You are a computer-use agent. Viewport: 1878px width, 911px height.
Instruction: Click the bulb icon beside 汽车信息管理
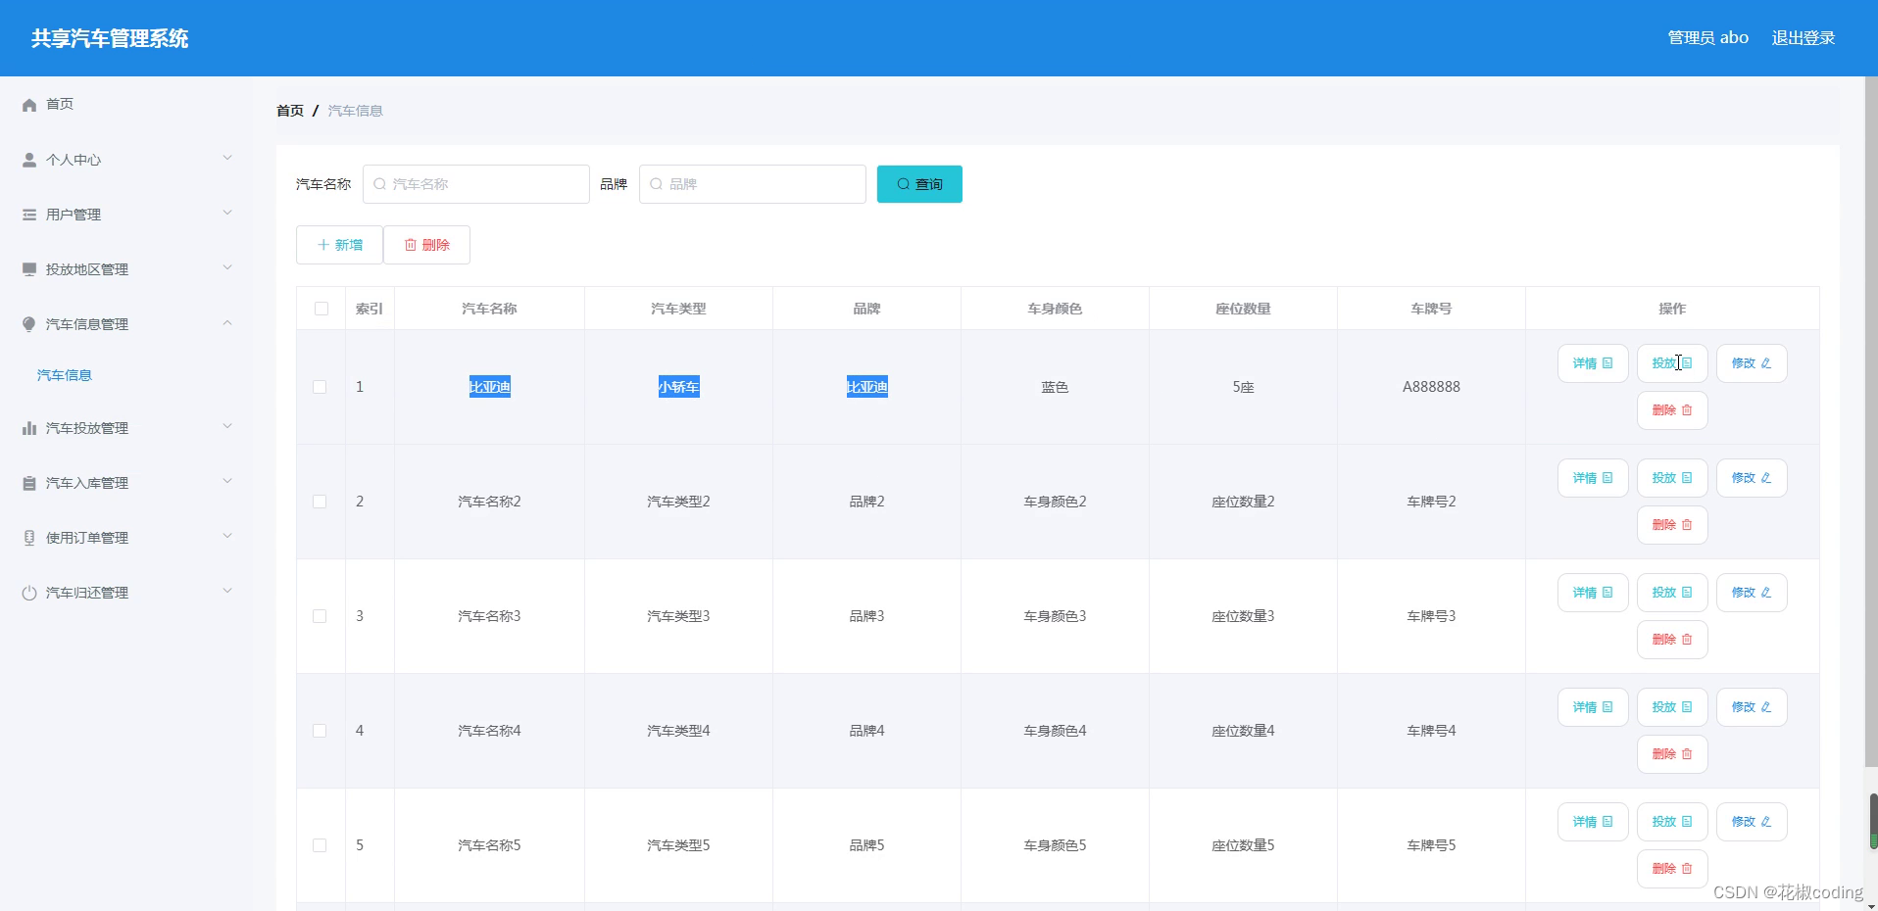pyautogui.click(x=29, y=324)
